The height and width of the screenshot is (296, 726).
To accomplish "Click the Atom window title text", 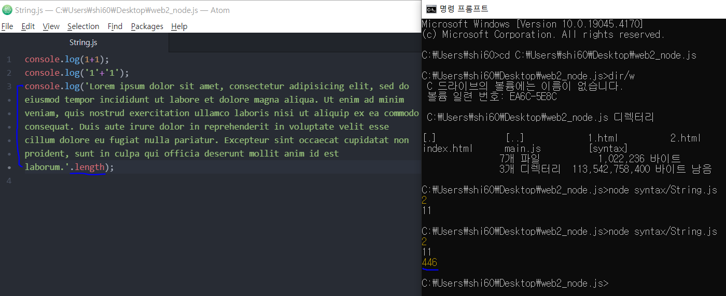I will coord(122,10).
